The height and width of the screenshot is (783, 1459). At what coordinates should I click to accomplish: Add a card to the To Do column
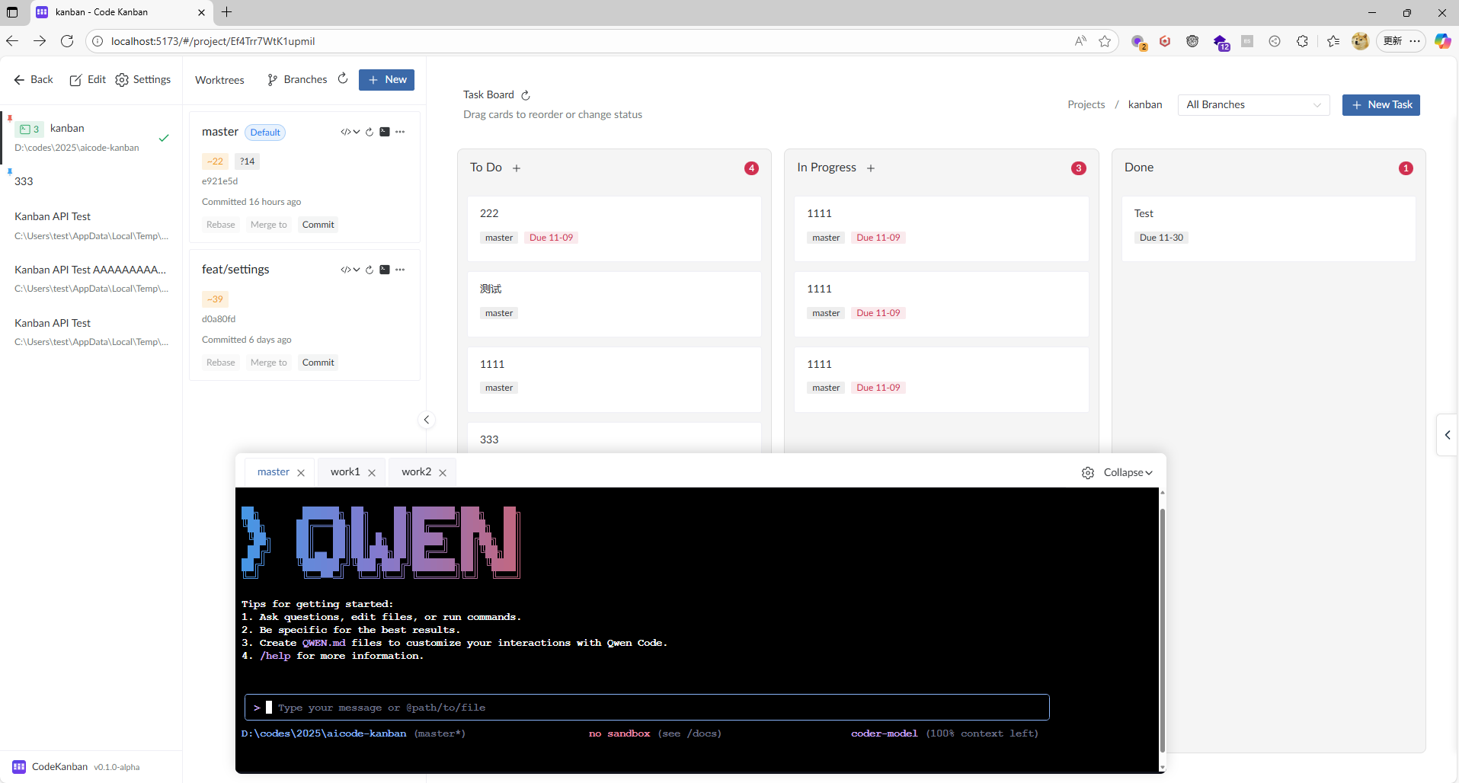[x=517, y=168]
